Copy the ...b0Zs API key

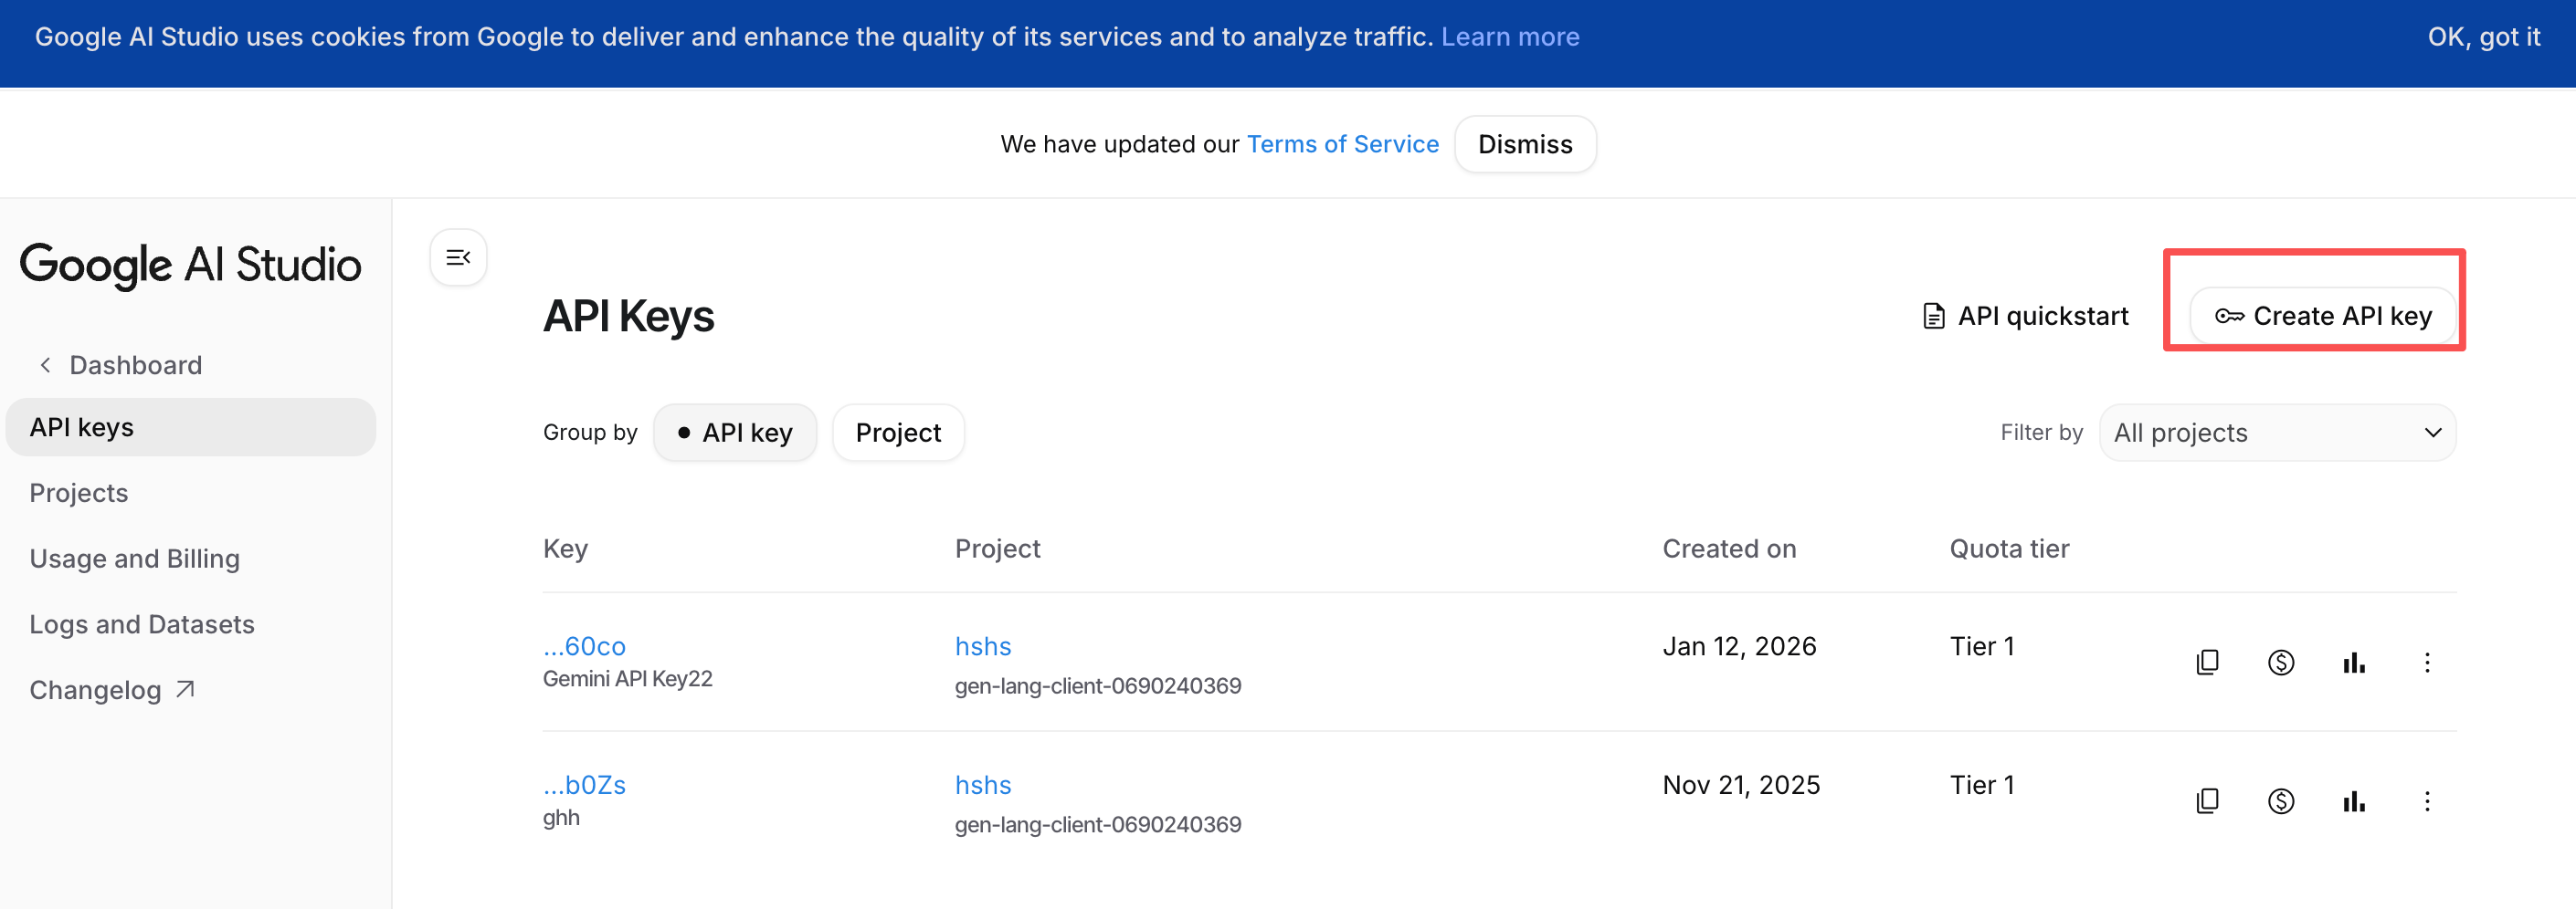click(2207, 801)
